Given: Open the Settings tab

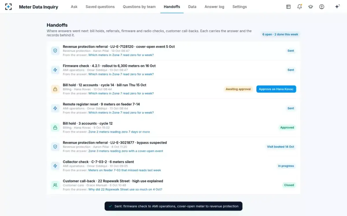Looking at the screenshot, I should click(x=239, y=7).
